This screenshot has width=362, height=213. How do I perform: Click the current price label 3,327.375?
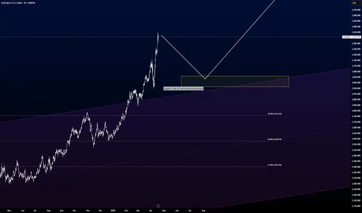(356, 37)
